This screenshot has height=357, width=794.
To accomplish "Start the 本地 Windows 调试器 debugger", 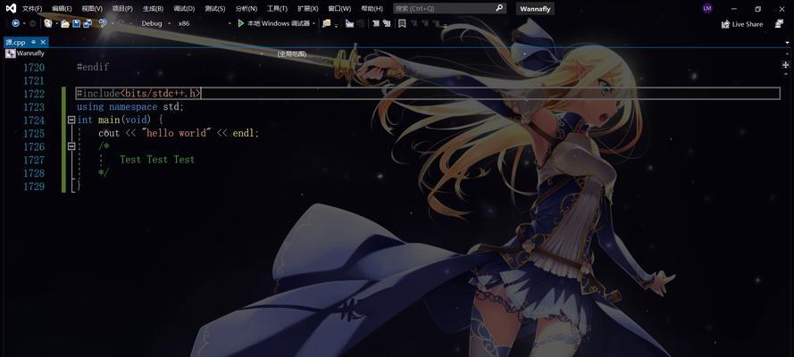I will (x=278, y=23).
